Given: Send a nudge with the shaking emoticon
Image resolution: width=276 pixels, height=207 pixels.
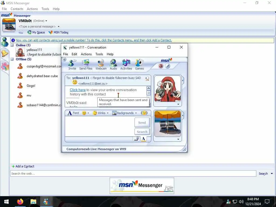Looking at the screenshot, I should (x=144, y=113).
